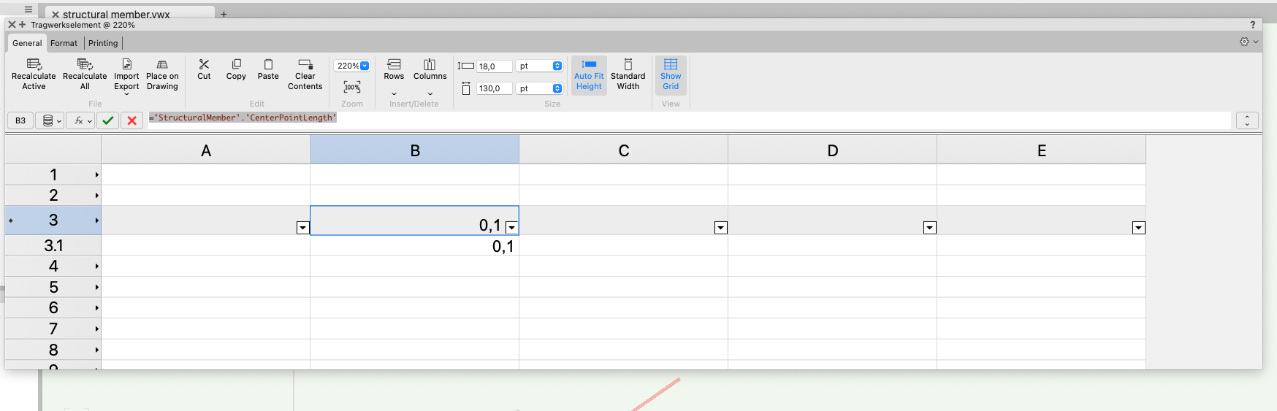
Task: Click the Clear Contents icon
Action: [305, 65]
